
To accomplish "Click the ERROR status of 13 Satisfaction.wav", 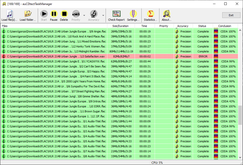I will coord(203,56).
